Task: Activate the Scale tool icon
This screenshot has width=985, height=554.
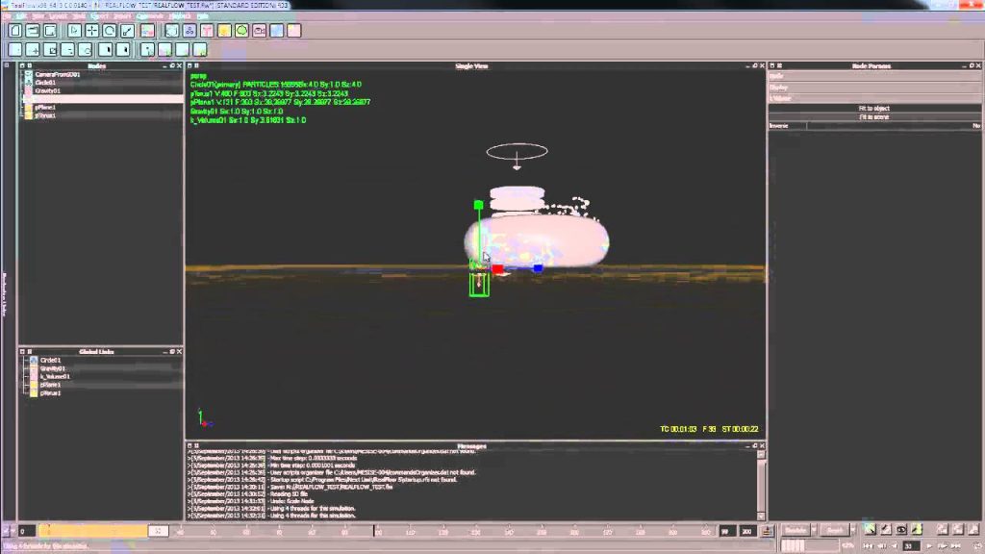Action: [x=127, y=30]
